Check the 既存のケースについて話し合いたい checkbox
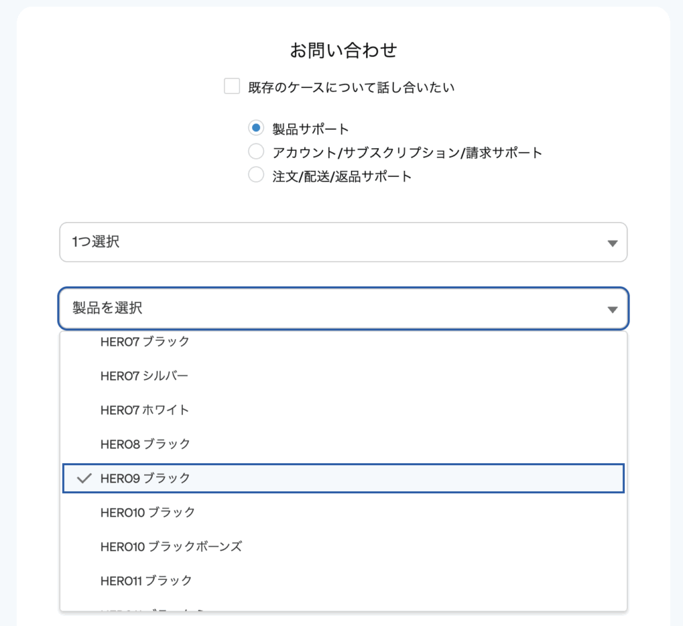 click(x=231, y=86)
